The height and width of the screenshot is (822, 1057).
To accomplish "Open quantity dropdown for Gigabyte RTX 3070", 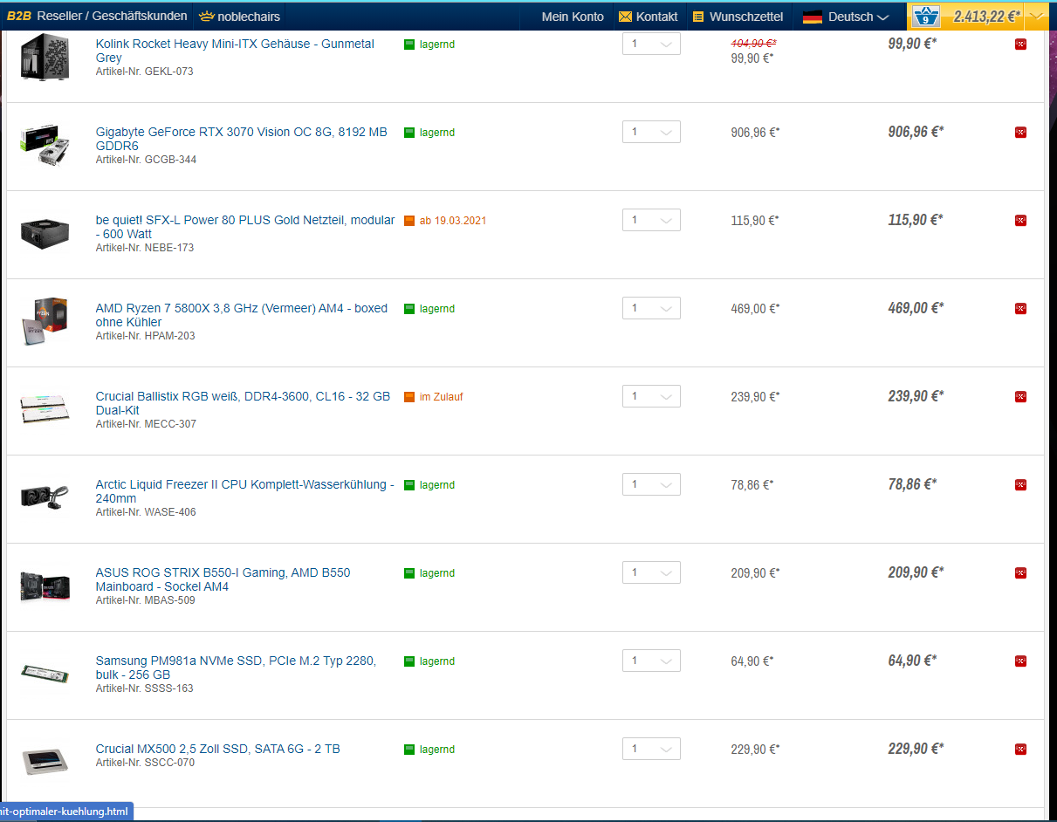I will click(x=651, y=132).
